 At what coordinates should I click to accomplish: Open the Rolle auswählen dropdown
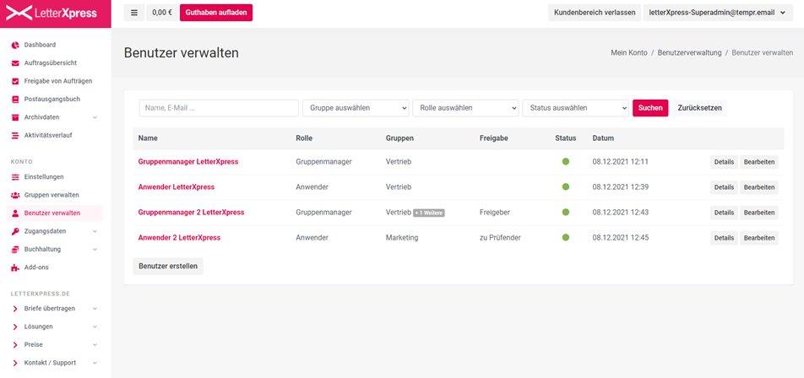(x=465, y=108)
